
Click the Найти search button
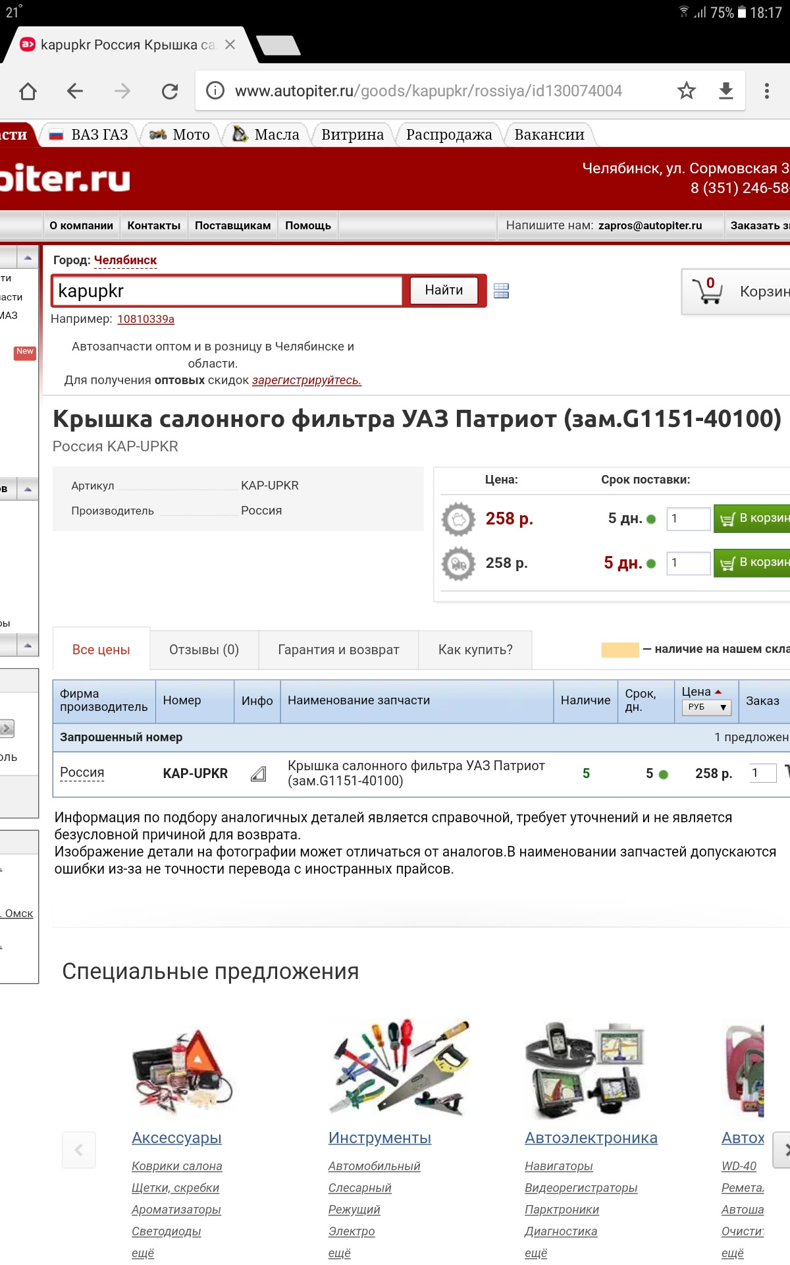coord(444,291)
